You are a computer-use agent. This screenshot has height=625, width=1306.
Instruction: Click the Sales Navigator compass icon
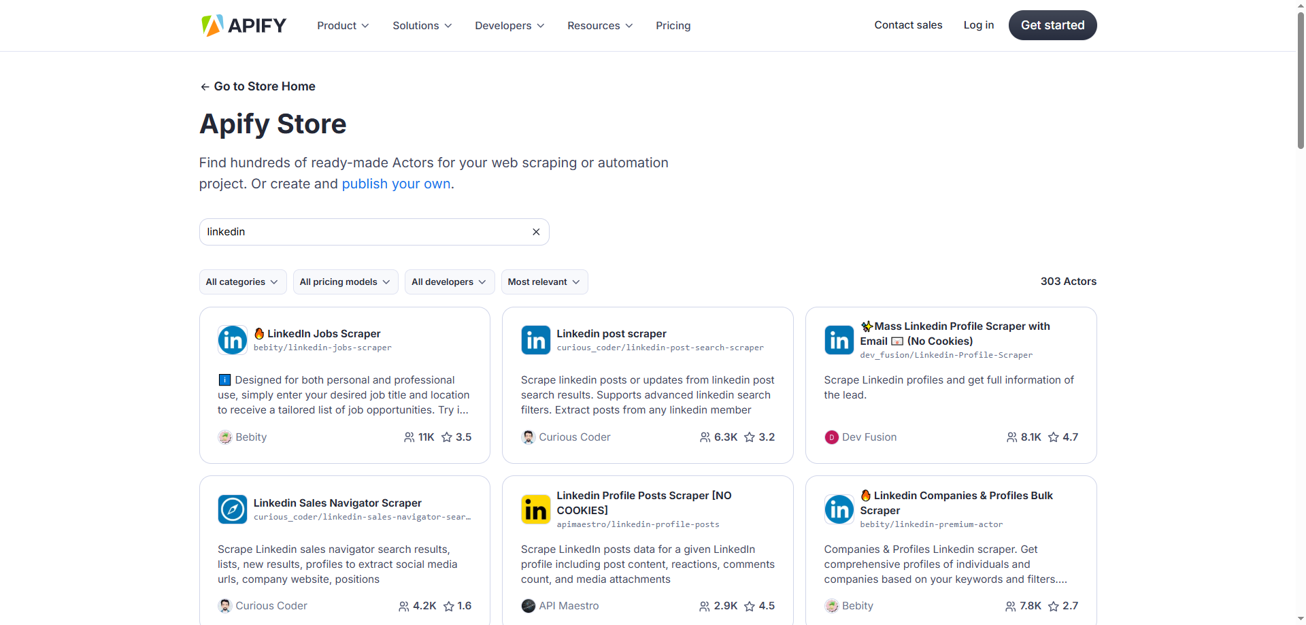coord(233,509)
